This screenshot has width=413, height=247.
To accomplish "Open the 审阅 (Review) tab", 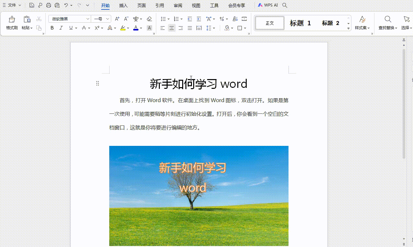I will pos(178,6).
